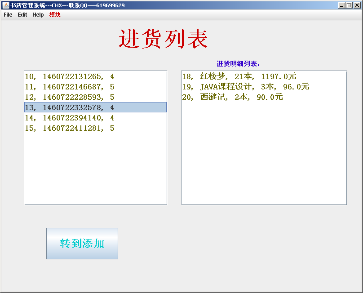Click the Java icon in the title bar

6,5
